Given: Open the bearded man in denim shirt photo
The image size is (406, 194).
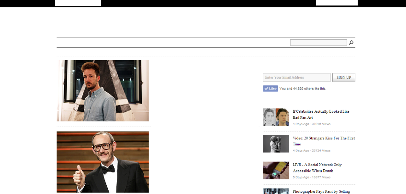Looking at the screenshot, I should pos(103,90).
